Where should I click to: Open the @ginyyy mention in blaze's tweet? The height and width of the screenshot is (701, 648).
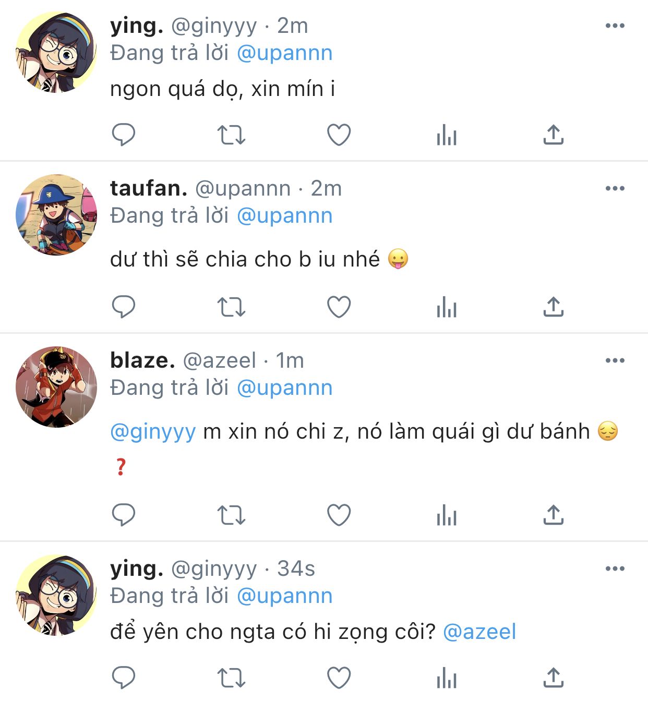pos(153,432)
